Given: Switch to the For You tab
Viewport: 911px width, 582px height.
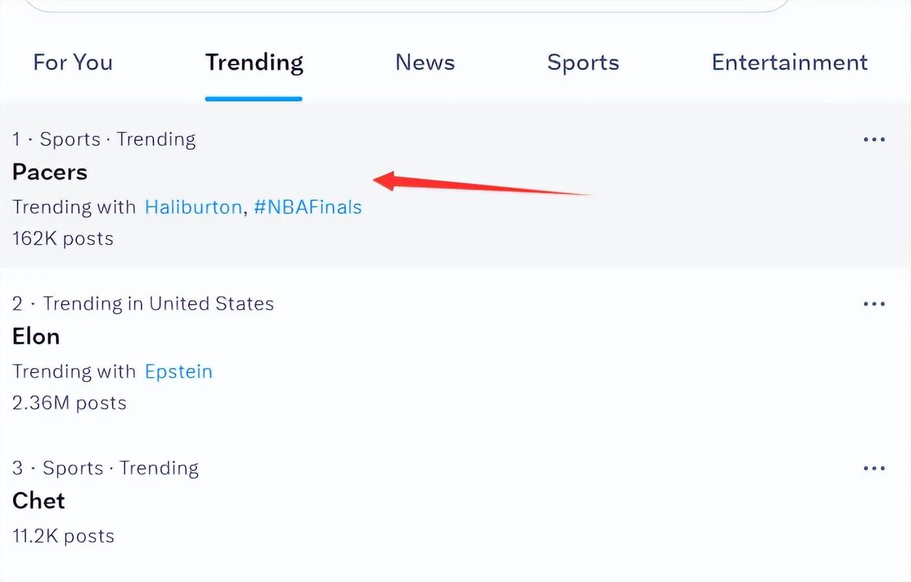Looking at the screenshot, I should point(73,63).
